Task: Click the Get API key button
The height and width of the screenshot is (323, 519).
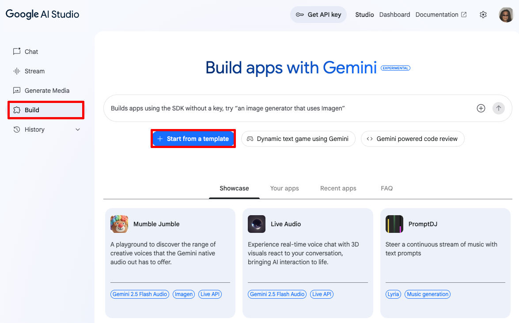Action: tap(318, 15)
